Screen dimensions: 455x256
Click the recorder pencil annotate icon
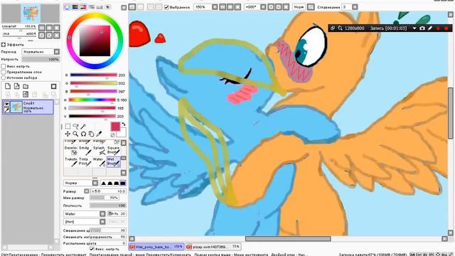(430, 28)
